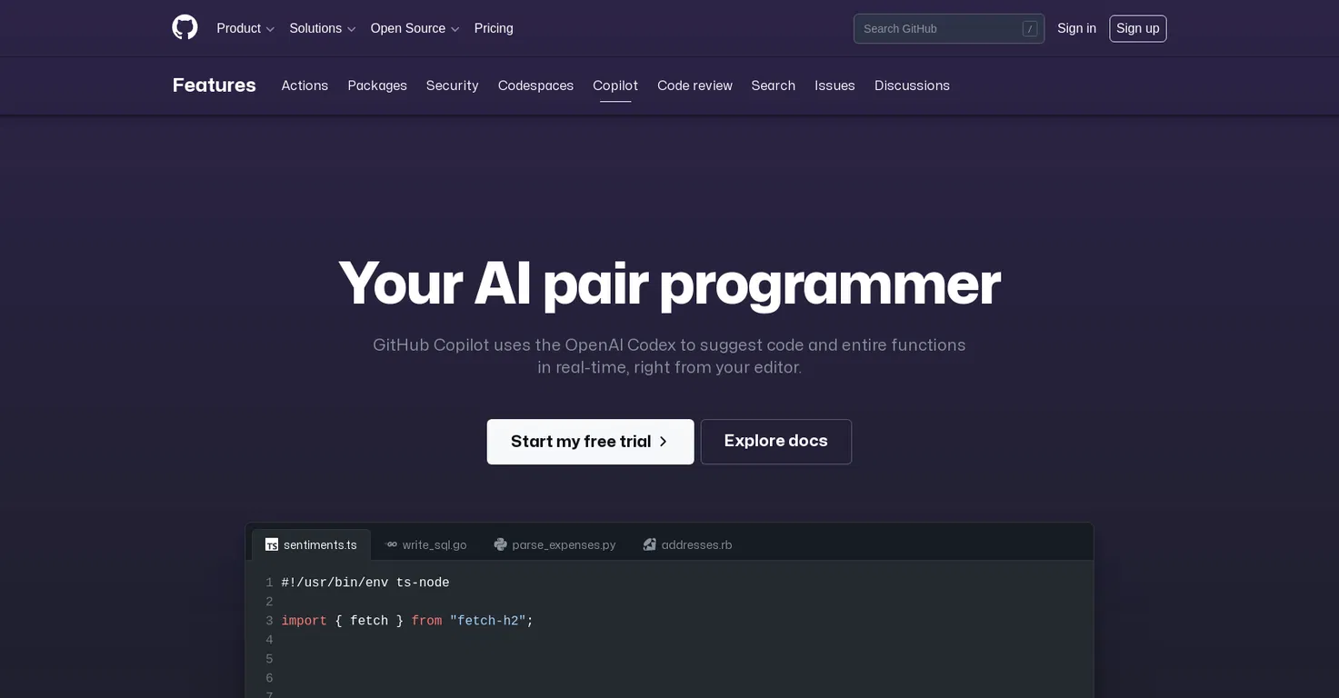Go to the Features heading link
1339x698 pixels.
click(215, 85)
